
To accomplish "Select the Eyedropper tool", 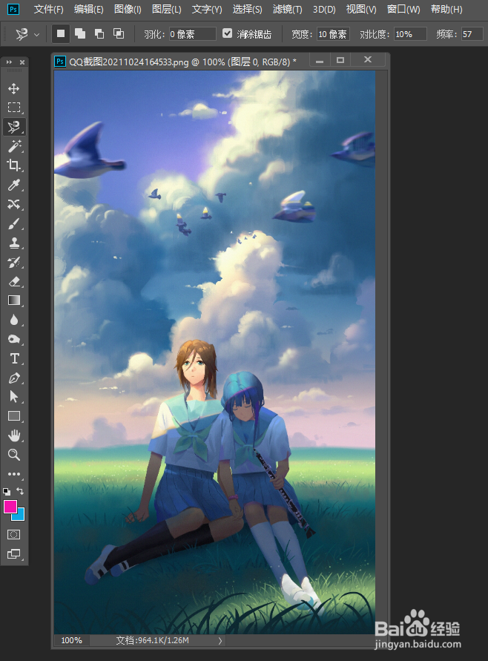I will pos(14,185).
